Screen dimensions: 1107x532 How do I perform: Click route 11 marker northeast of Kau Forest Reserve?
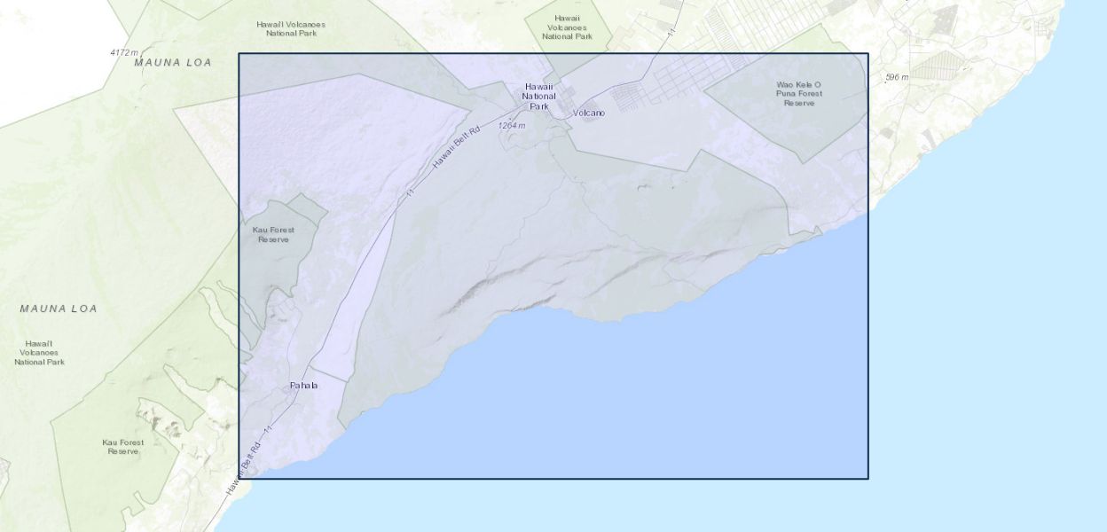tap(410, 192)
